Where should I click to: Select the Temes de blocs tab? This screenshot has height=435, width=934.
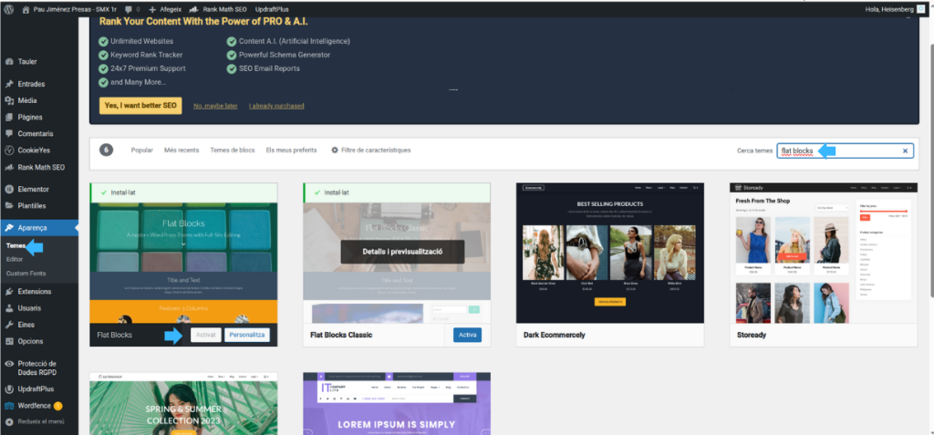(232, 150)
